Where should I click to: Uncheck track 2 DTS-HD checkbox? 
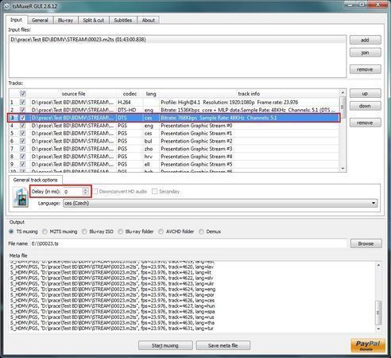pos(23,110)
